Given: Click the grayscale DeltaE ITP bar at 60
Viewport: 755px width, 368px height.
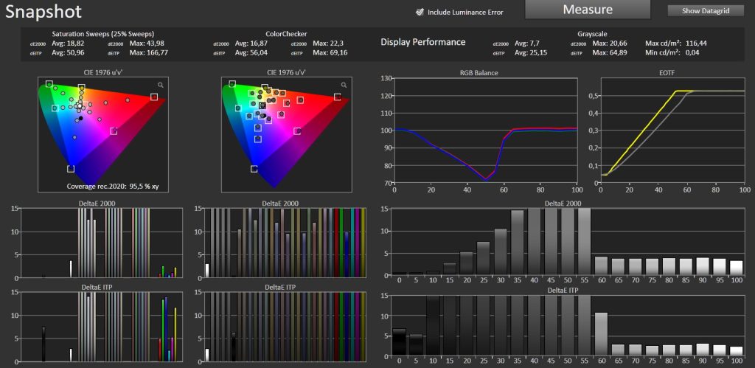Looking at the screenshot, I should pos(602,334).
